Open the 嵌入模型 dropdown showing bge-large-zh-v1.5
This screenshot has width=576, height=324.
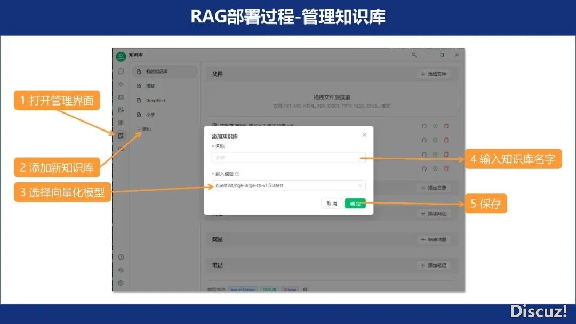(x=289, y=185)
